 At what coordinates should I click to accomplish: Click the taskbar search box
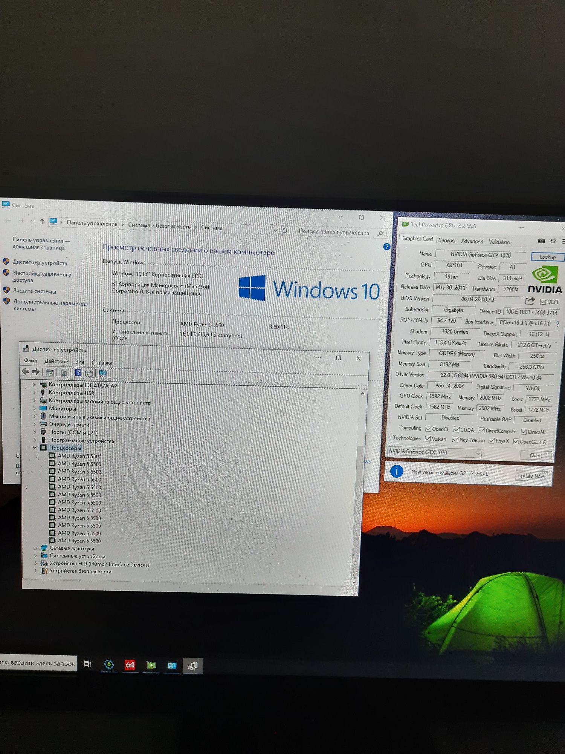[38, 663]
